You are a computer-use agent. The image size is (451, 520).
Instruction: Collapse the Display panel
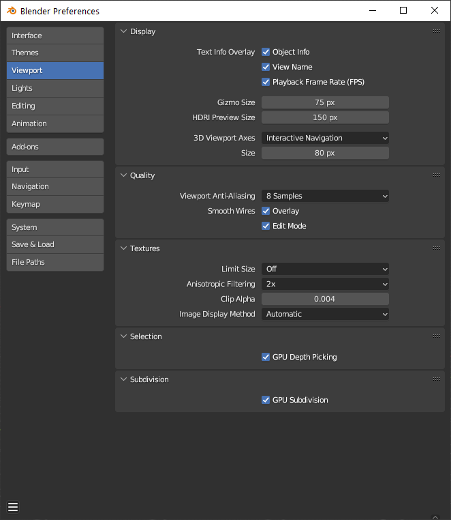123,31
